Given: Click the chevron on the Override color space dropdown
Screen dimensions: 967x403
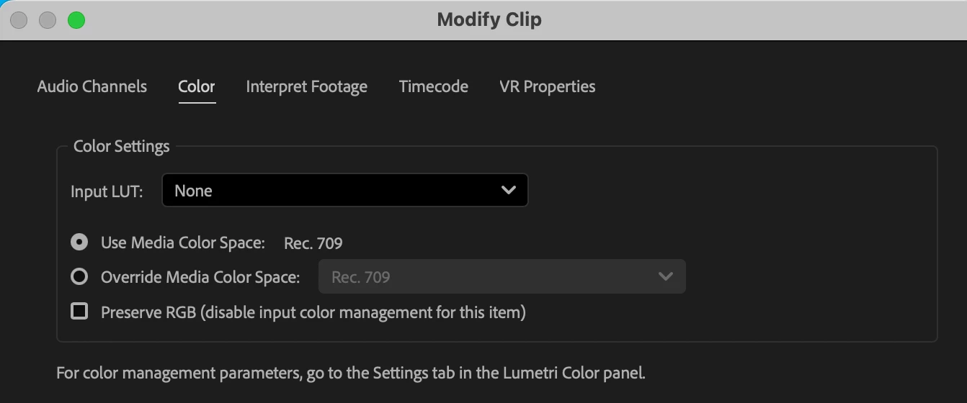Looking at the screenshot, I should click(666, 276).
